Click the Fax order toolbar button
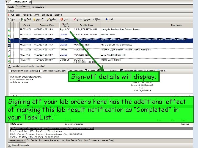 coord(99,19)
